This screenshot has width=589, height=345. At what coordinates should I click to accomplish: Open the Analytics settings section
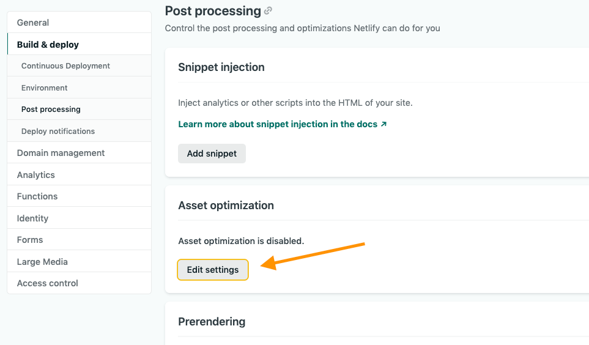(x=36, y=175)
